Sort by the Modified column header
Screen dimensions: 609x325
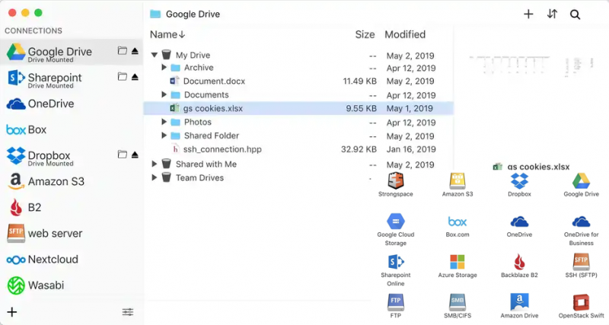pos(405,34)
